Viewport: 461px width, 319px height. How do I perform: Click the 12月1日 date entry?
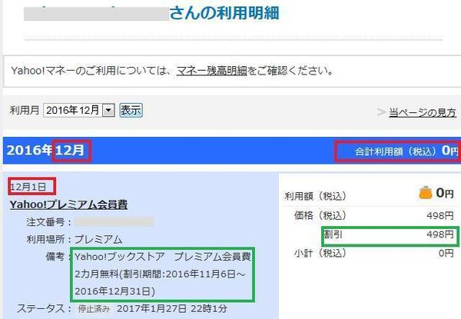pos(28,186)
